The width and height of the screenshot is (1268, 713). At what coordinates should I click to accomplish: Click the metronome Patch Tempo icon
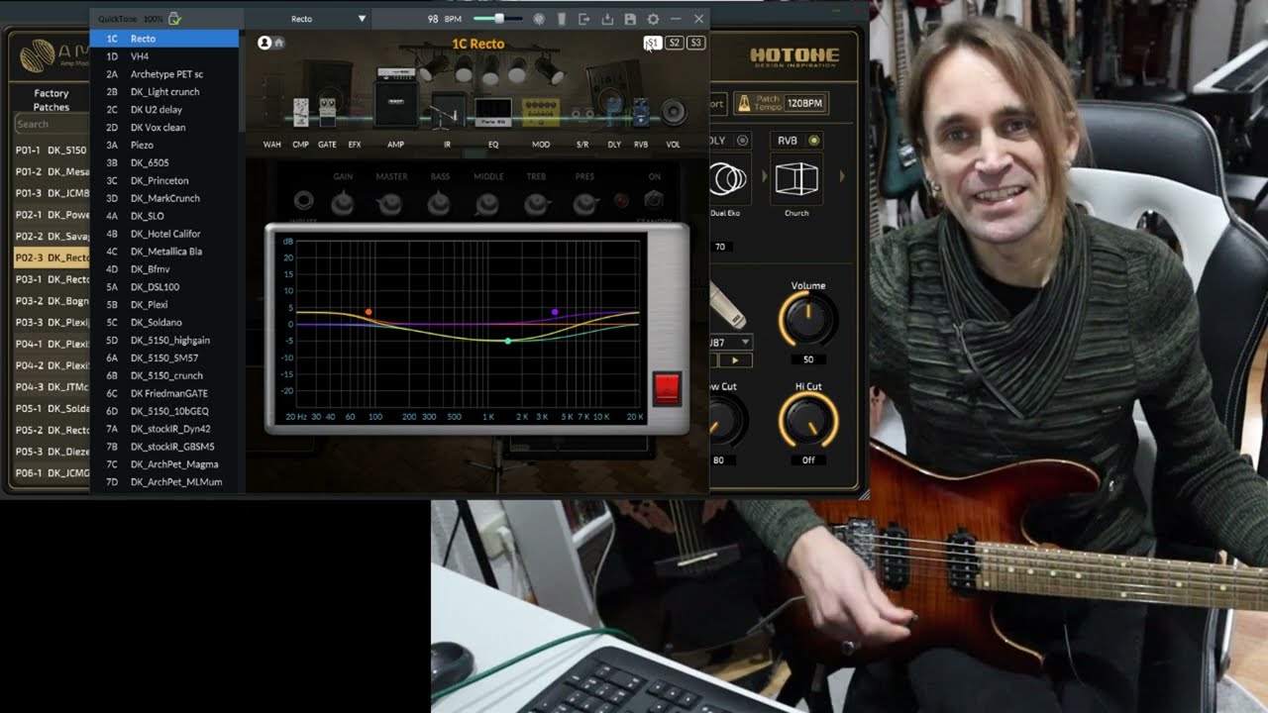(744, 103)
